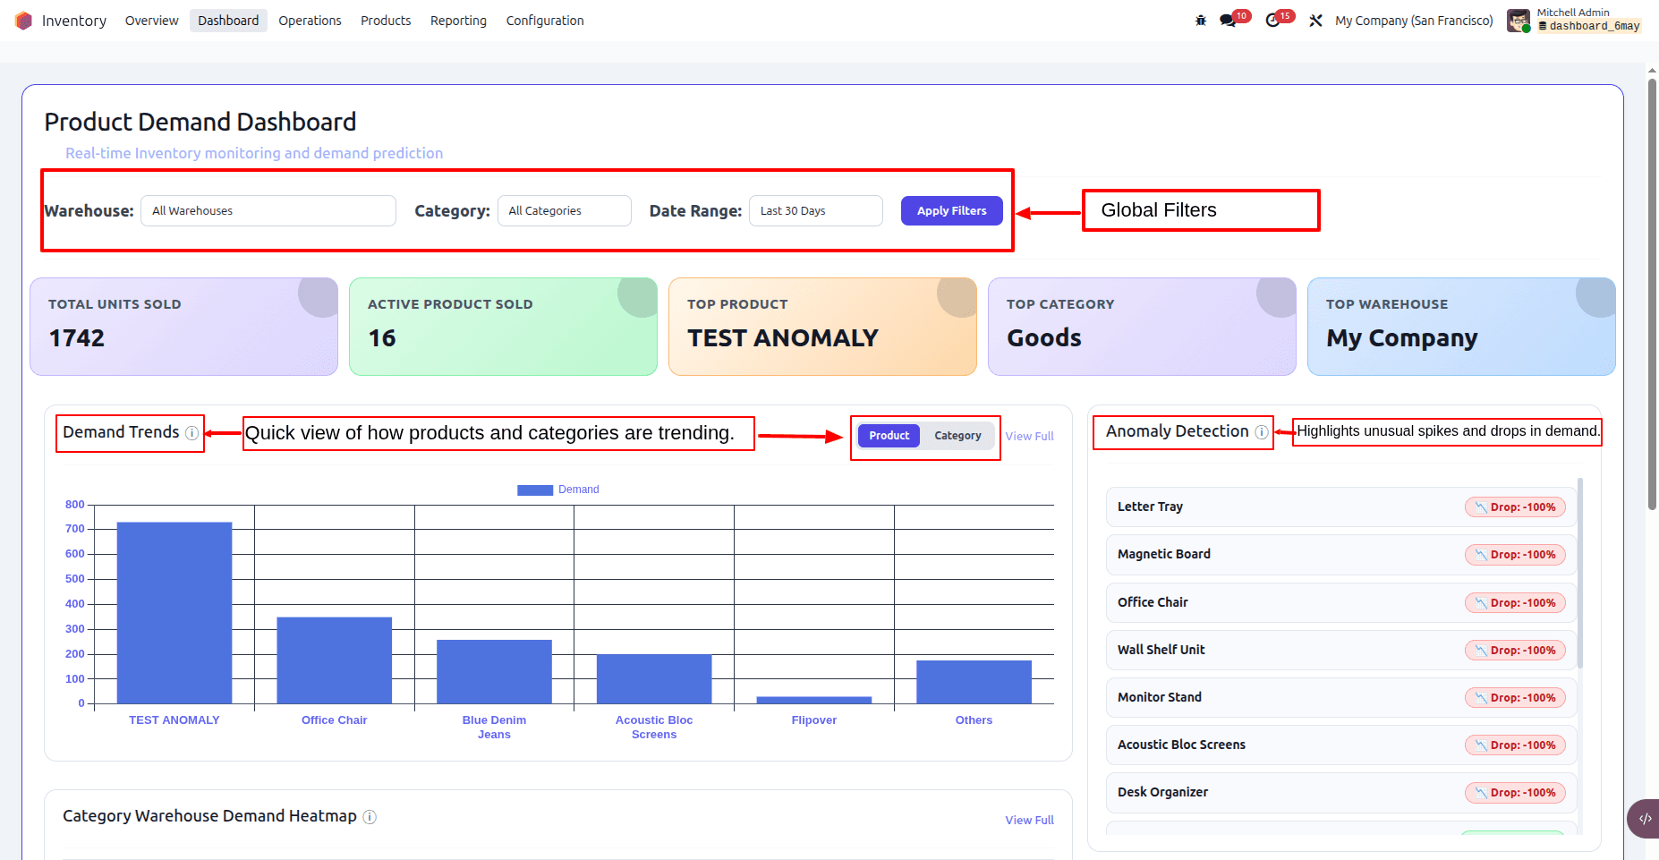The width and height of the screenshot is (1659, 860).
Task: Open the Products menu
Action: coord(386,21)
